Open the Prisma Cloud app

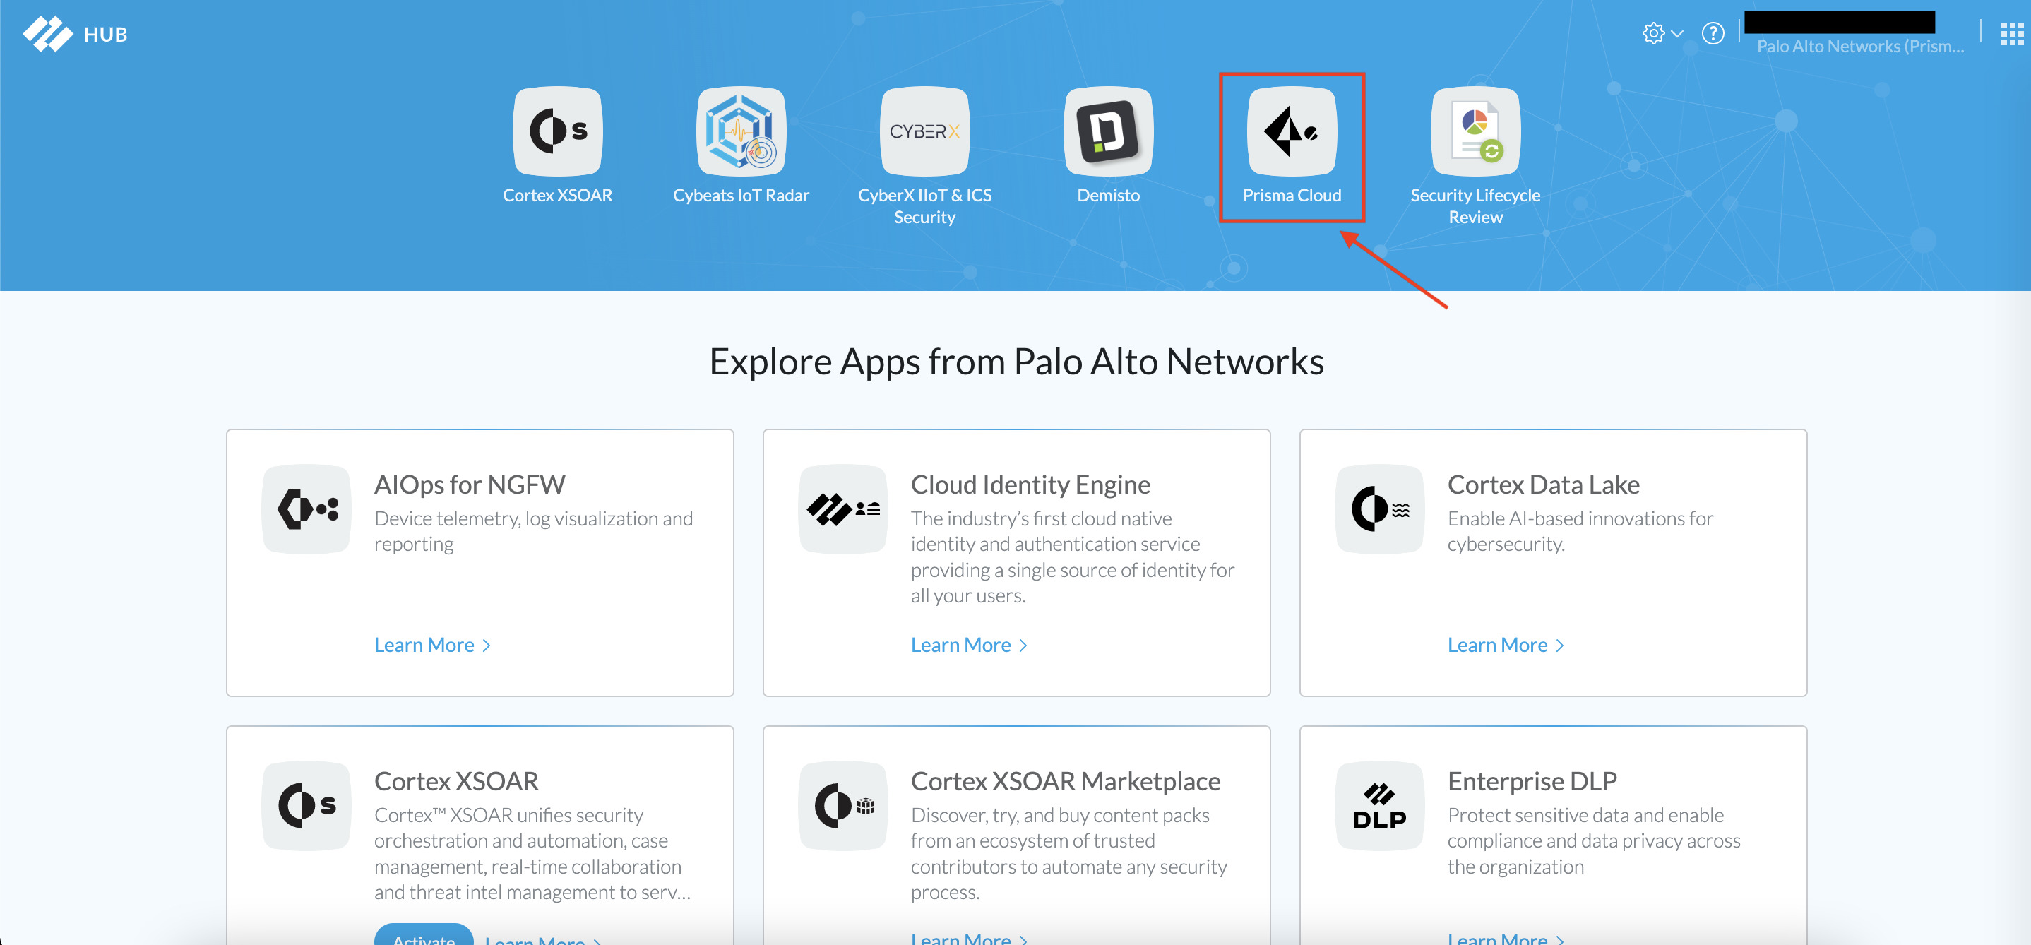(x=1292, y=131)
